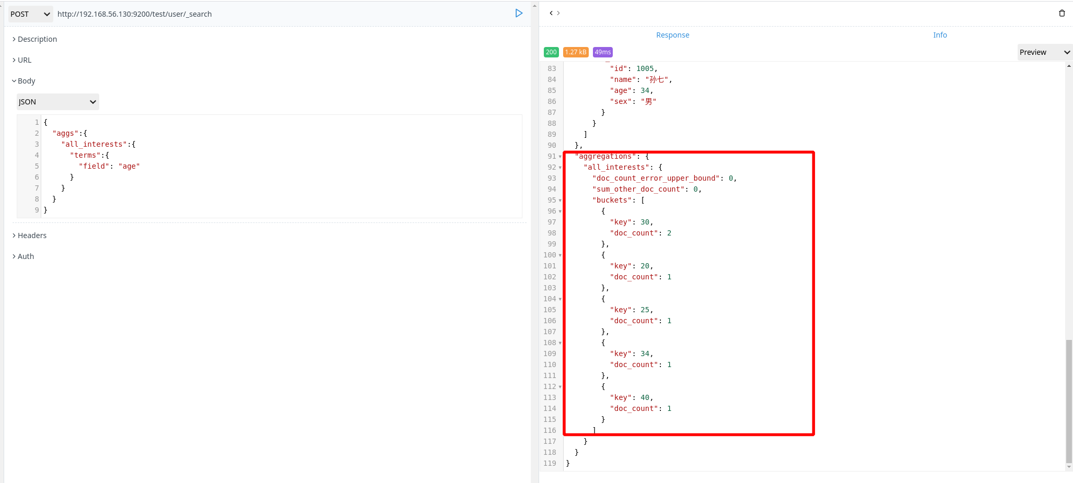Open the Preview response view dropdown

(1044, 52)
